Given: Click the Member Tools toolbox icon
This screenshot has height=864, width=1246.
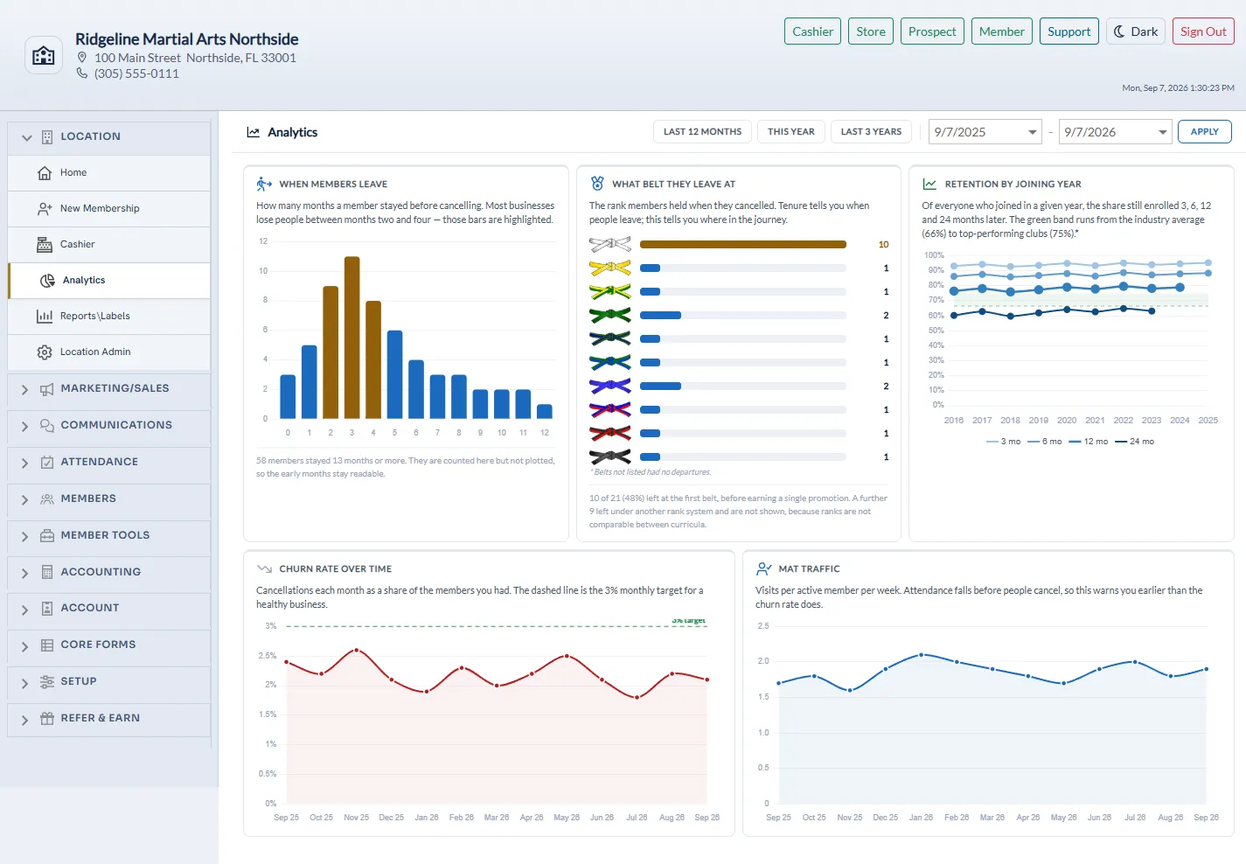Looking at the screenshot, I should pyautogui.click(x=47, y=536).
